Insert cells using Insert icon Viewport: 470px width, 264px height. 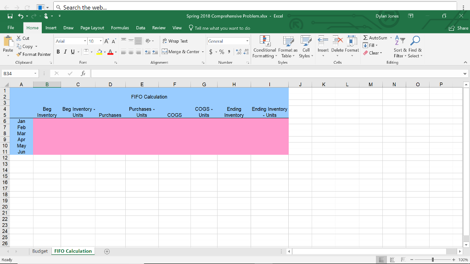(x=323, y=44)
